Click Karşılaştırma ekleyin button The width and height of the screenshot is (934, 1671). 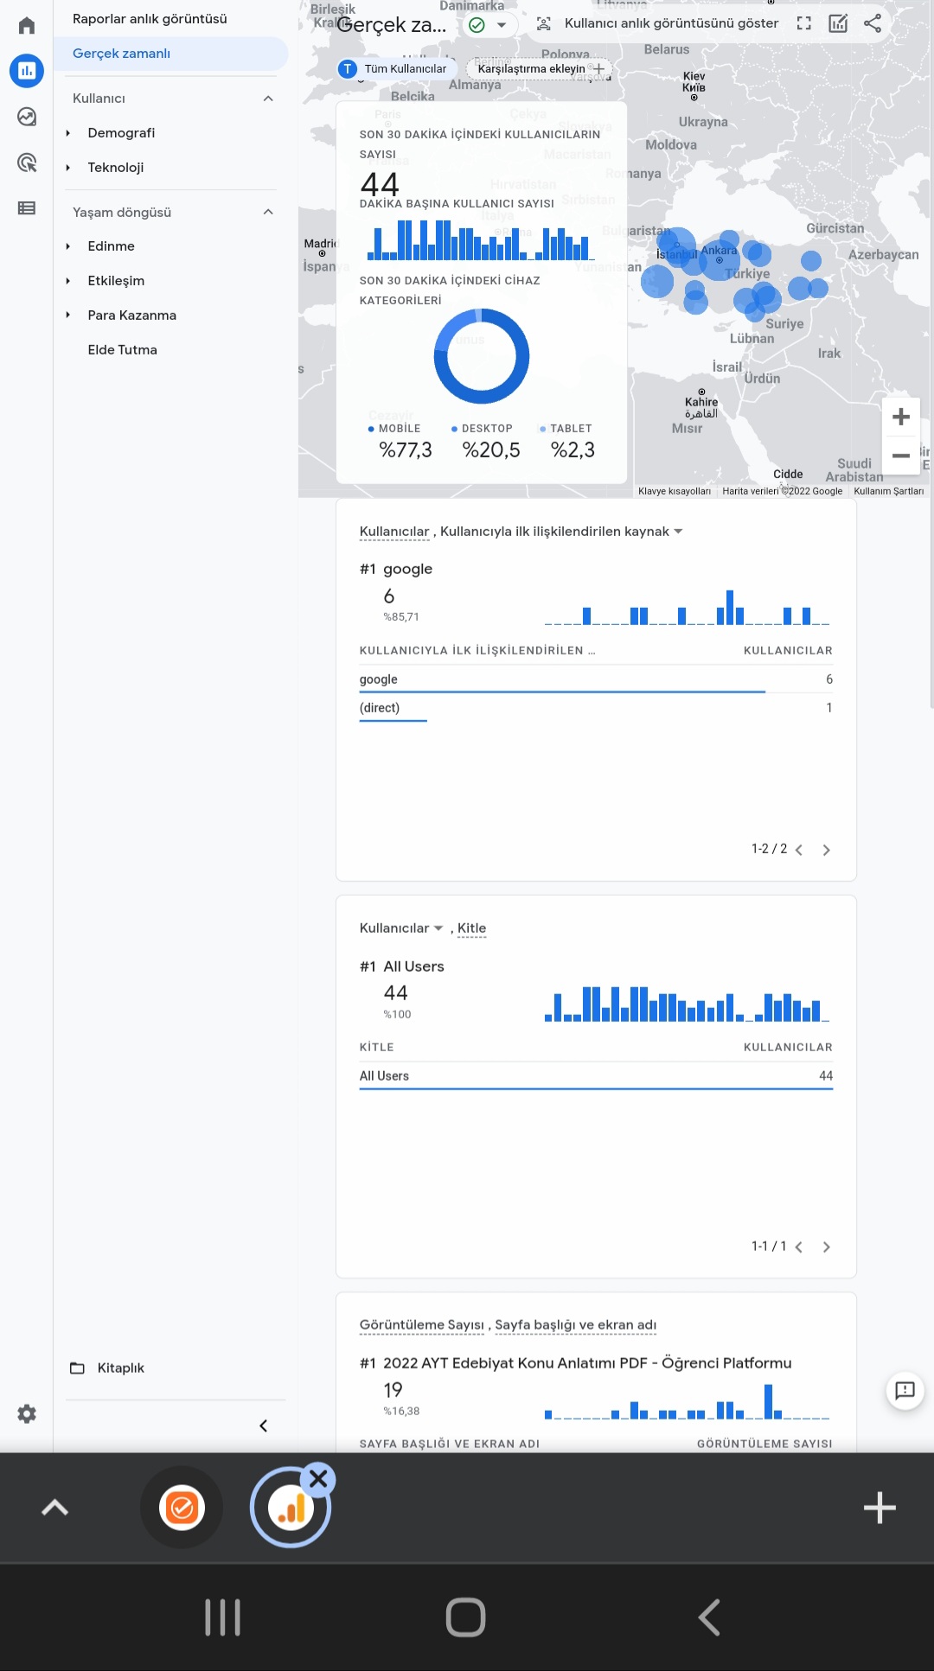point(540,69)
